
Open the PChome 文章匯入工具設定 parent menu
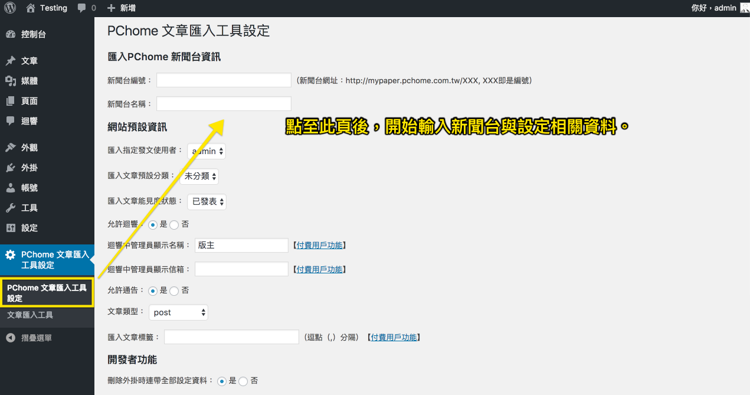(47, 260)
